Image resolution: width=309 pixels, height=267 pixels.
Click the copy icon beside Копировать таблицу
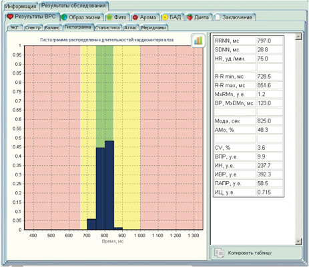[x=220, y=253]
